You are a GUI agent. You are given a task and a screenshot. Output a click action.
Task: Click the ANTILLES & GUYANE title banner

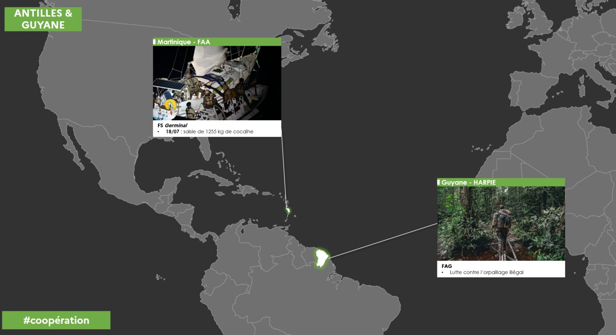point(43,19)
